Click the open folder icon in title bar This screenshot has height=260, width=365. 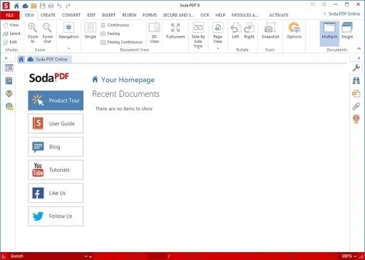tap(34, 6)
